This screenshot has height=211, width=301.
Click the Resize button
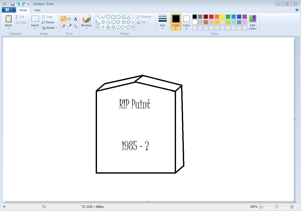click(x=48, y=22)
